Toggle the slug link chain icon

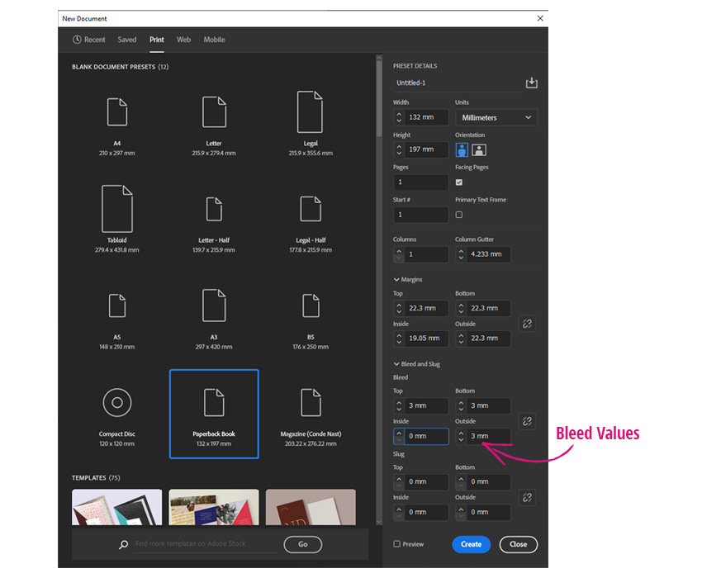527,497
